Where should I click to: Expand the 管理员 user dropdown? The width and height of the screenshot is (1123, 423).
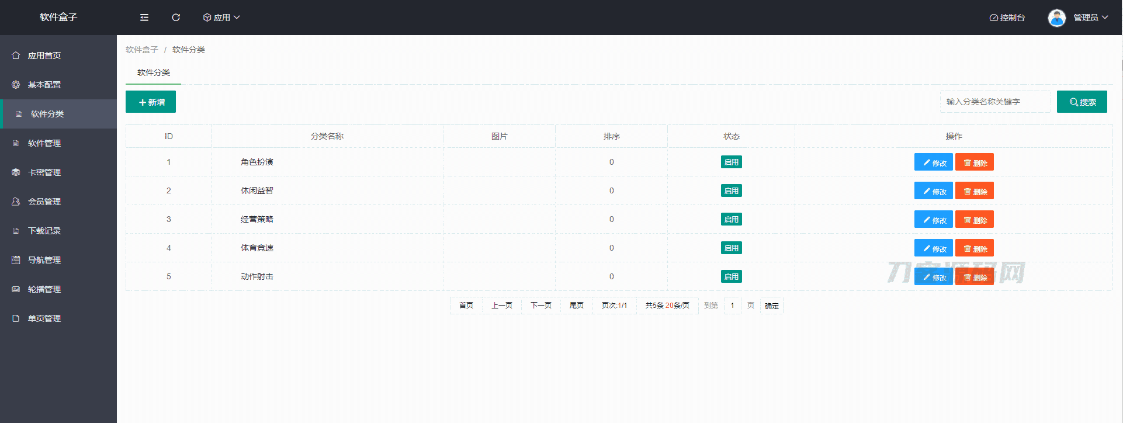pos(1091,18)
